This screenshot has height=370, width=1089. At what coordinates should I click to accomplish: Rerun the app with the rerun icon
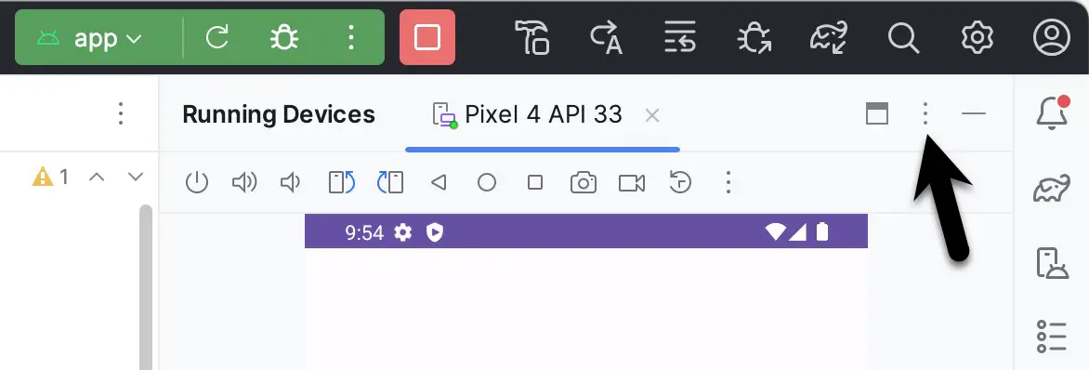click(217, 37)
